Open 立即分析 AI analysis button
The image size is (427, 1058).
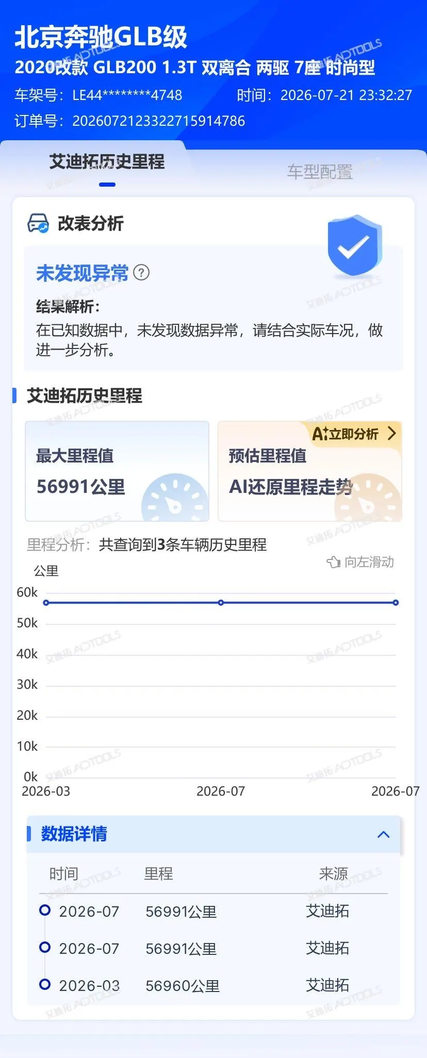pos(355,434)
